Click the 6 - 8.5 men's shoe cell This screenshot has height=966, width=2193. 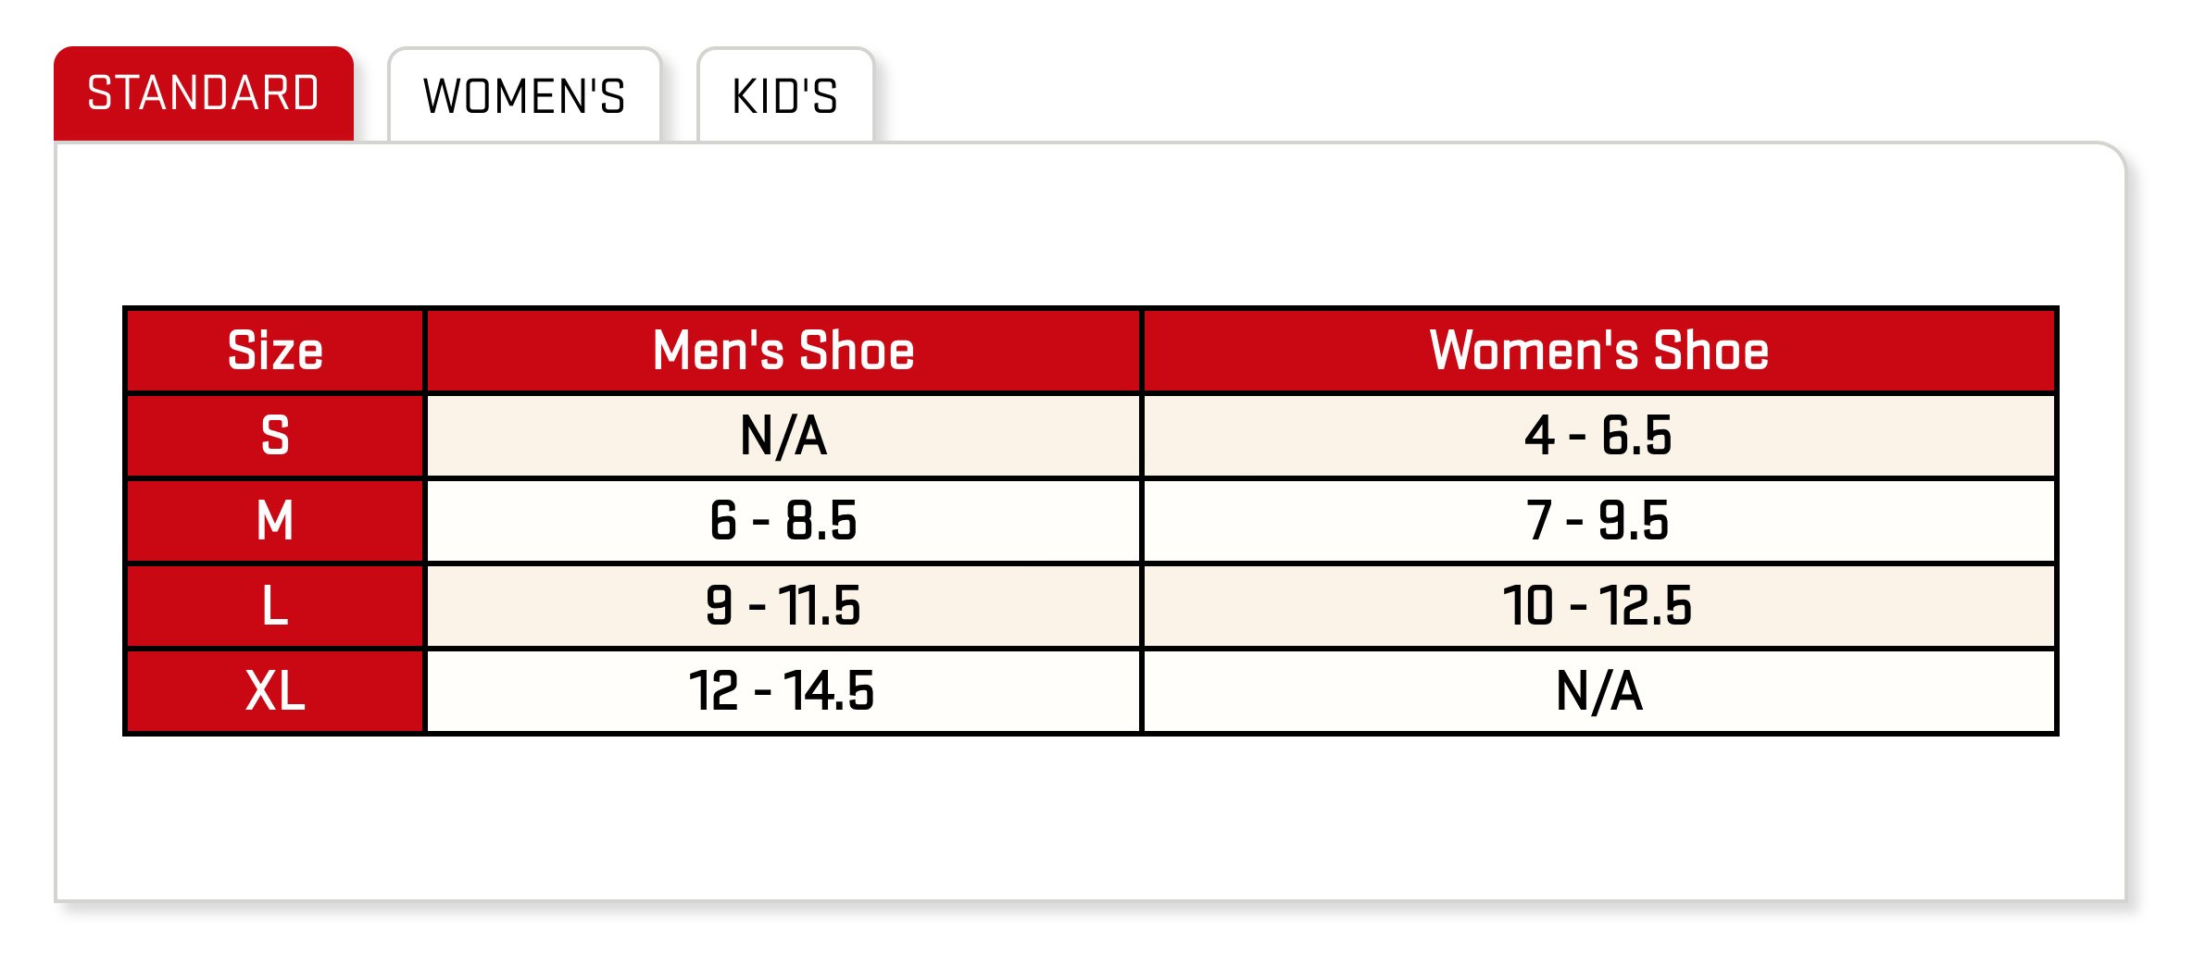click(783, 521)
